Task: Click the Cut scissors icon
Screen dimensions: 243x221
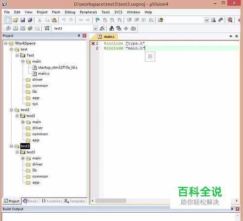Action: pyautogui.click(x=39, y=20)
